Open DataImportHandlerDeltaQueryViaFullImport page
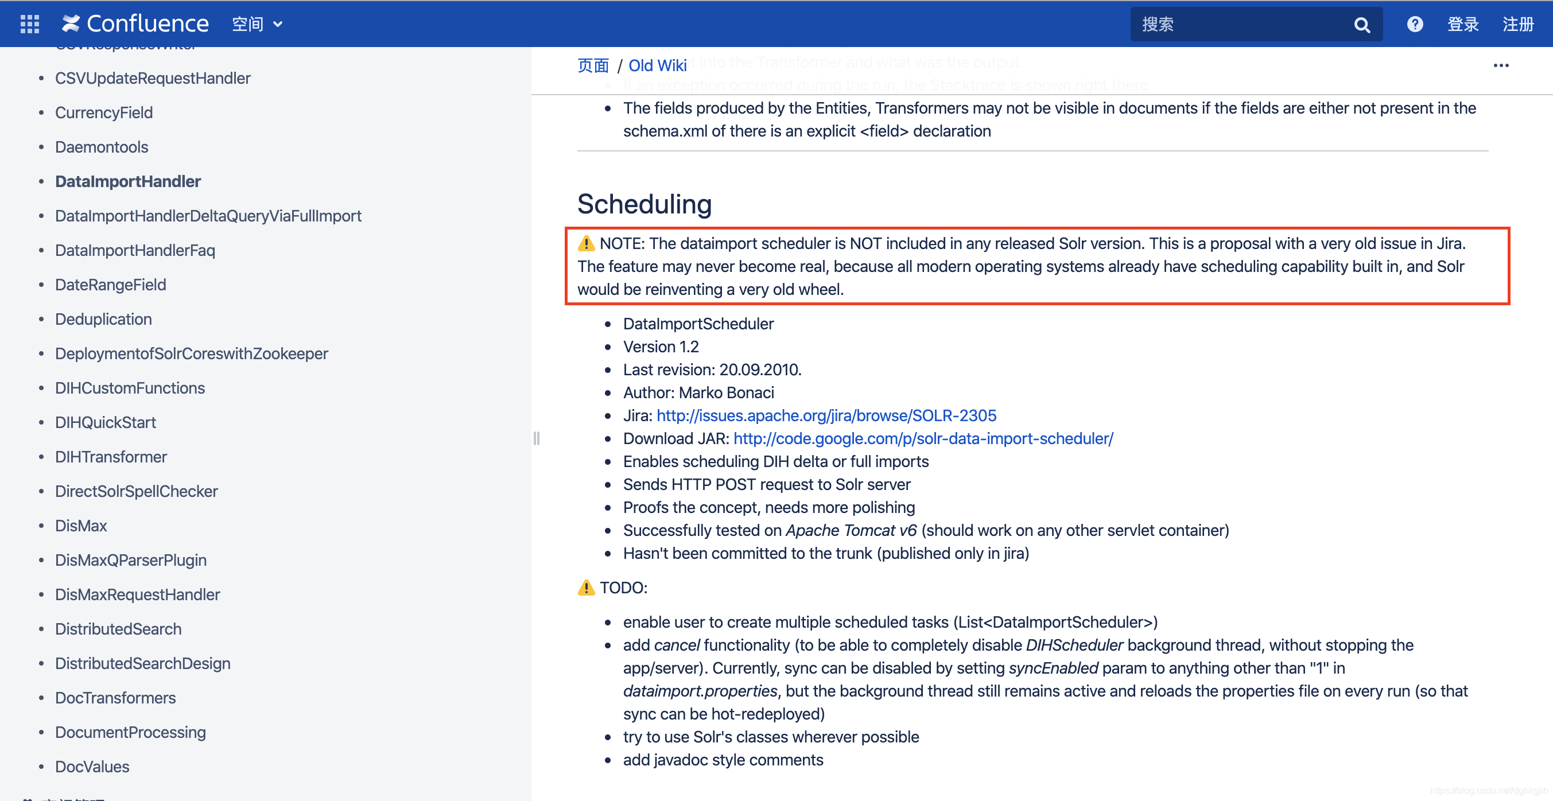 click(208, 216)
